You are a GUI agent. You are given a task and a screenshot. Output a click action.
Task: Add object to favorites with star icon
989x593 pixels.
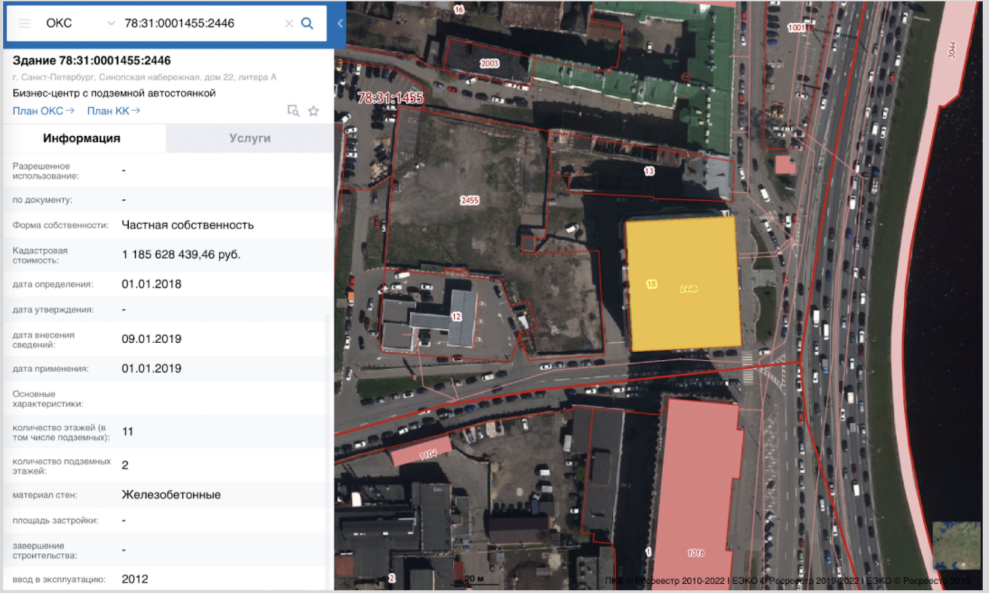pyautogui.click(x=314, y=111)
